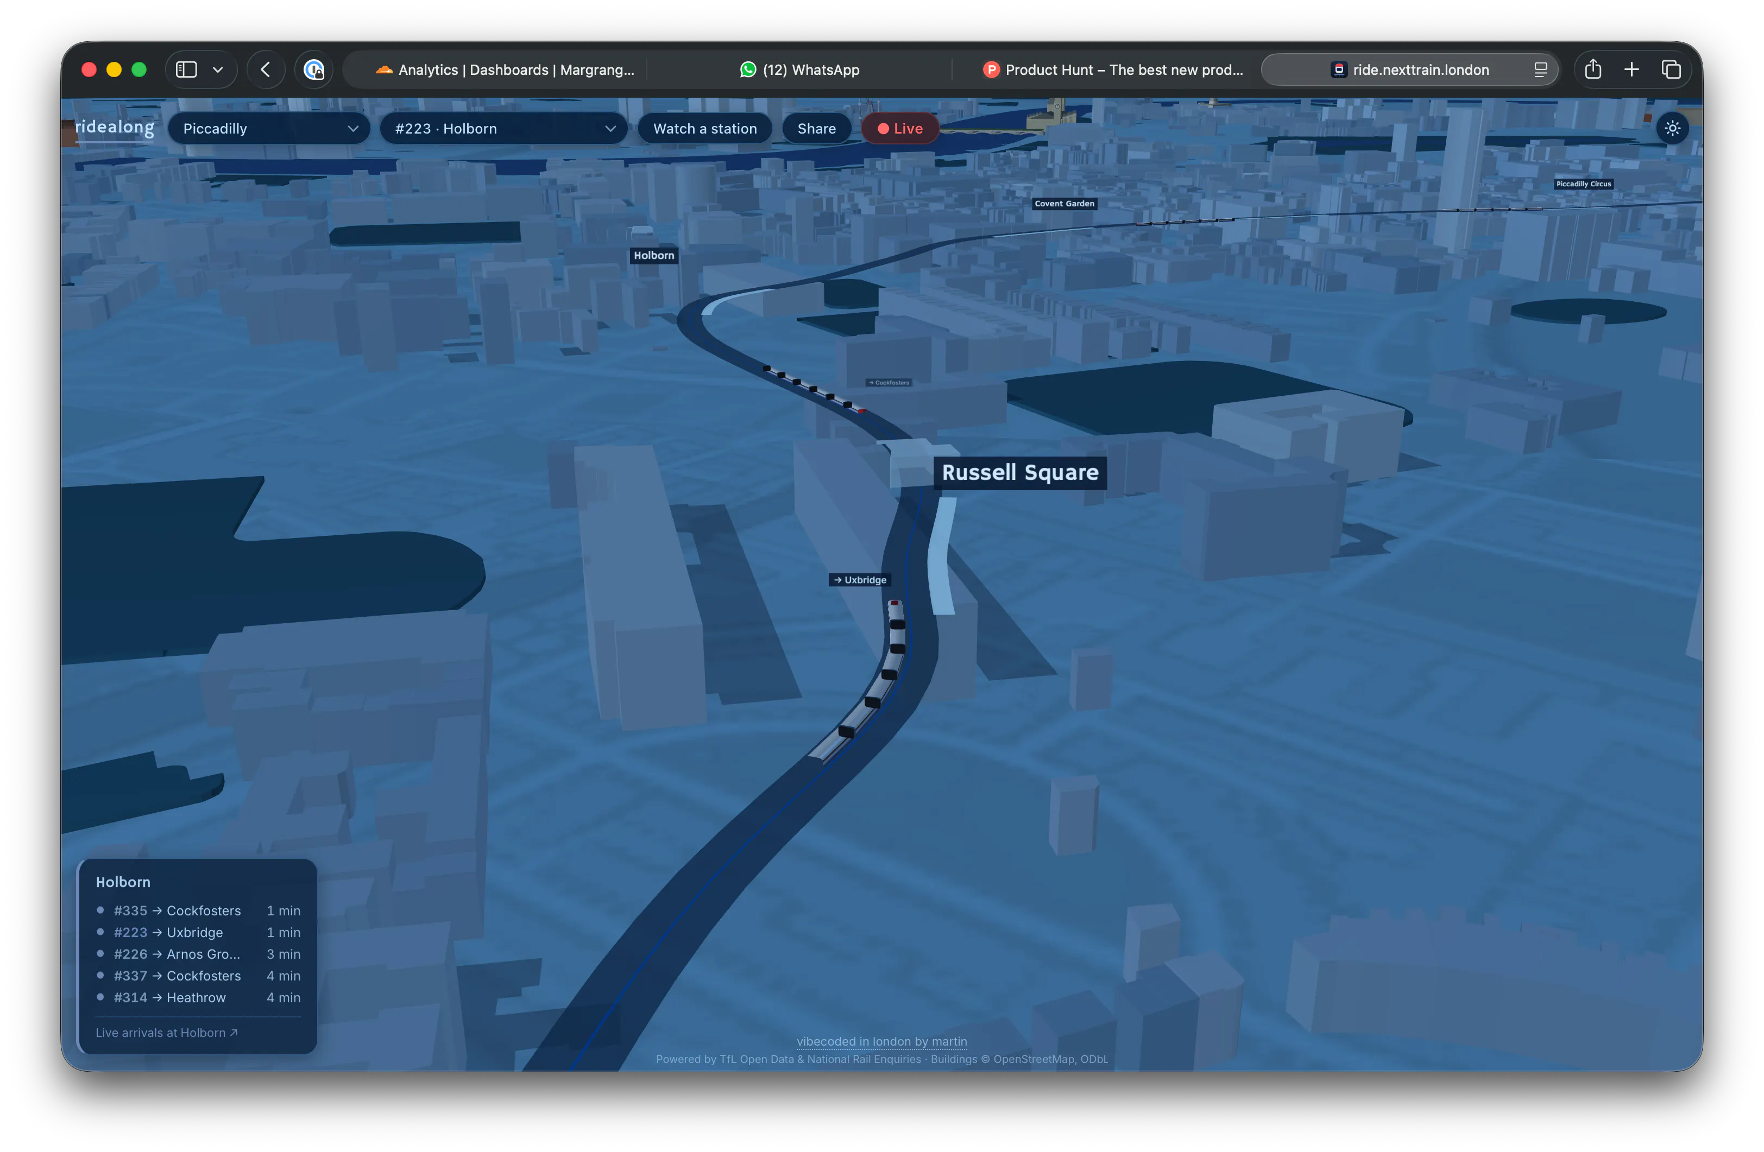
Task: Select arrival #335 → Cockfosters
Action: pos(197,910)
